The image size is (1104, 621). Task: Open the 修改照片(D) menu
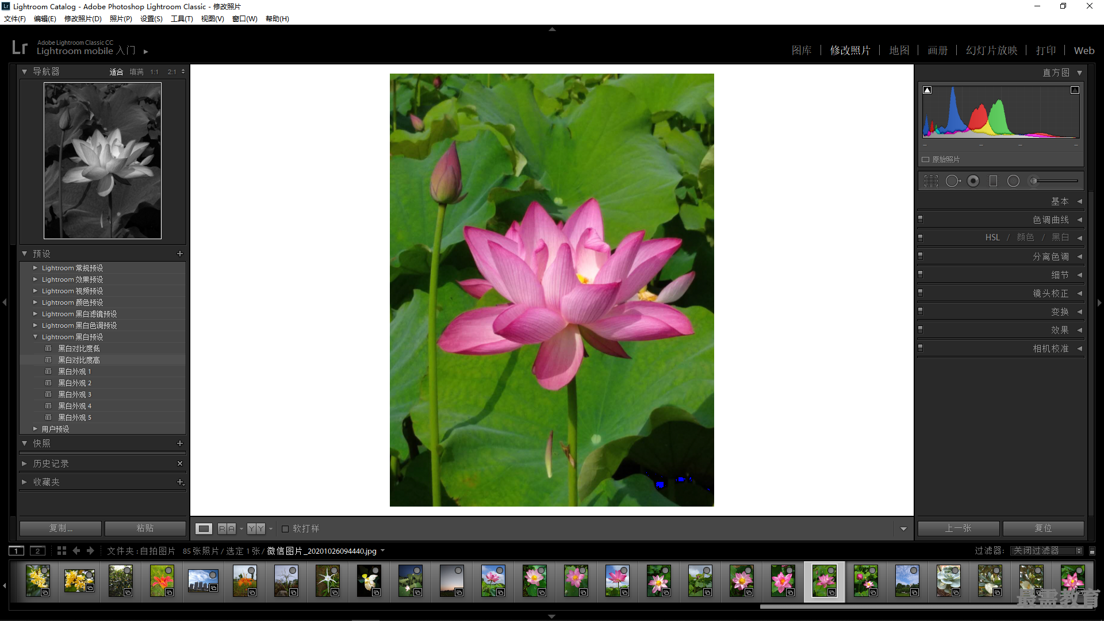(83, 19)
